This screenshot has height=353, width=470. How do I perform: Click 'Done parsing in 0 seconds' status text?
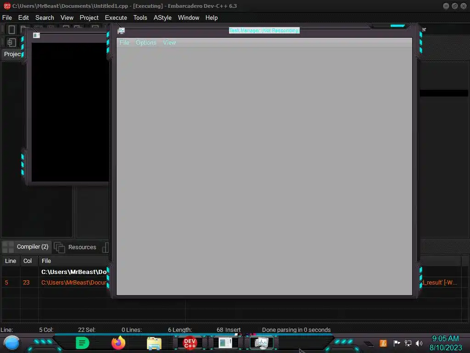(x=296, y=330)
